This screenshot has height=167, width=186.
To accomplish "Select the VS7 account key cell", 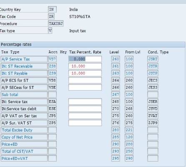I will [x=52, y=59].
